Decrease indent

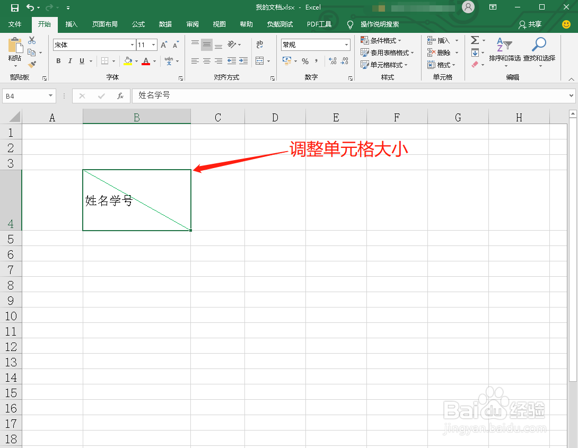click(232, 61)
